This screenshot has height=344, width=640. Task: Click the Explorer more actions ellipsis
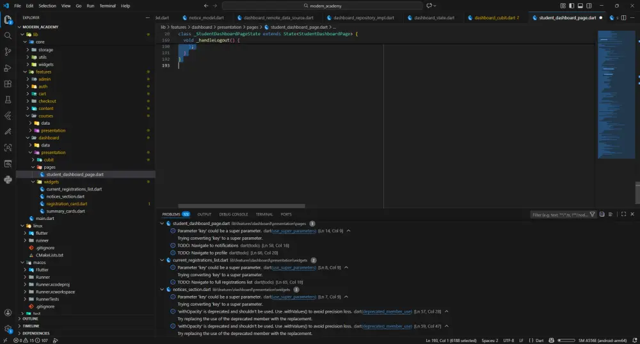[147, 17]
